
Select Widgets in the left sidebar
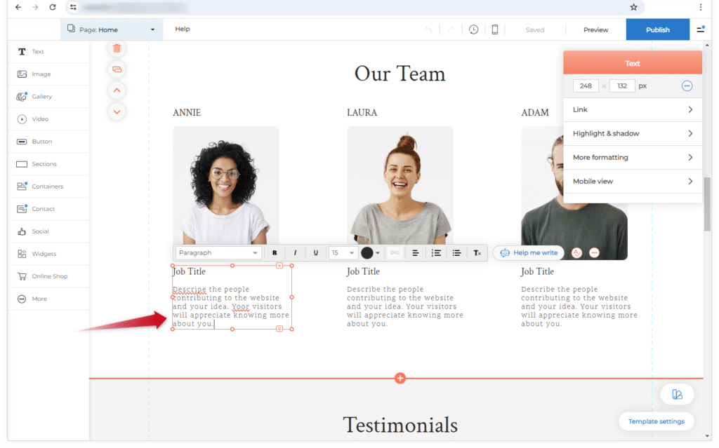tap(44, 254)
